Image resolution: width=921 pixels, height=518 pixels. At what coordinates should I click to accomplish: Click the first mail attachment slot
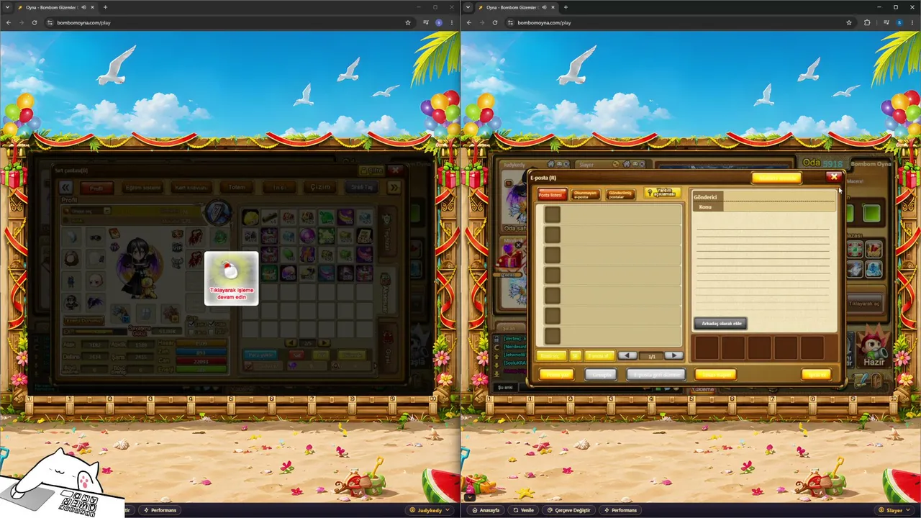707,347
